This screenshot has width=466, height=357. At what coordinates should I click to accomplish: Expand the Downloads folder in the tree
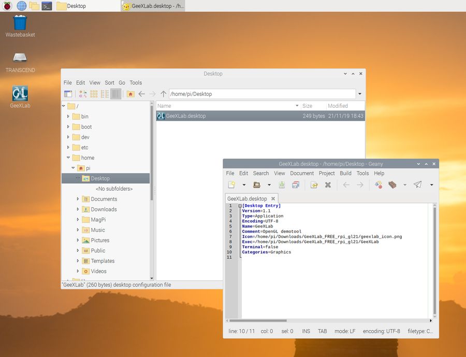pos(78,209)
